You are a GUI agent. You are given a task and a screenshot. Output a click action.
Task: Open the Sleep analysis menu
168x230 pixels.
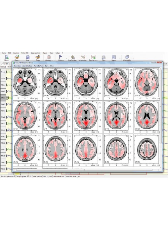35,53
